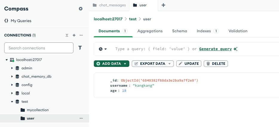Screen dimensions: 279x127
Task: Open the Documents tab
Action: (x=113, y=31)
